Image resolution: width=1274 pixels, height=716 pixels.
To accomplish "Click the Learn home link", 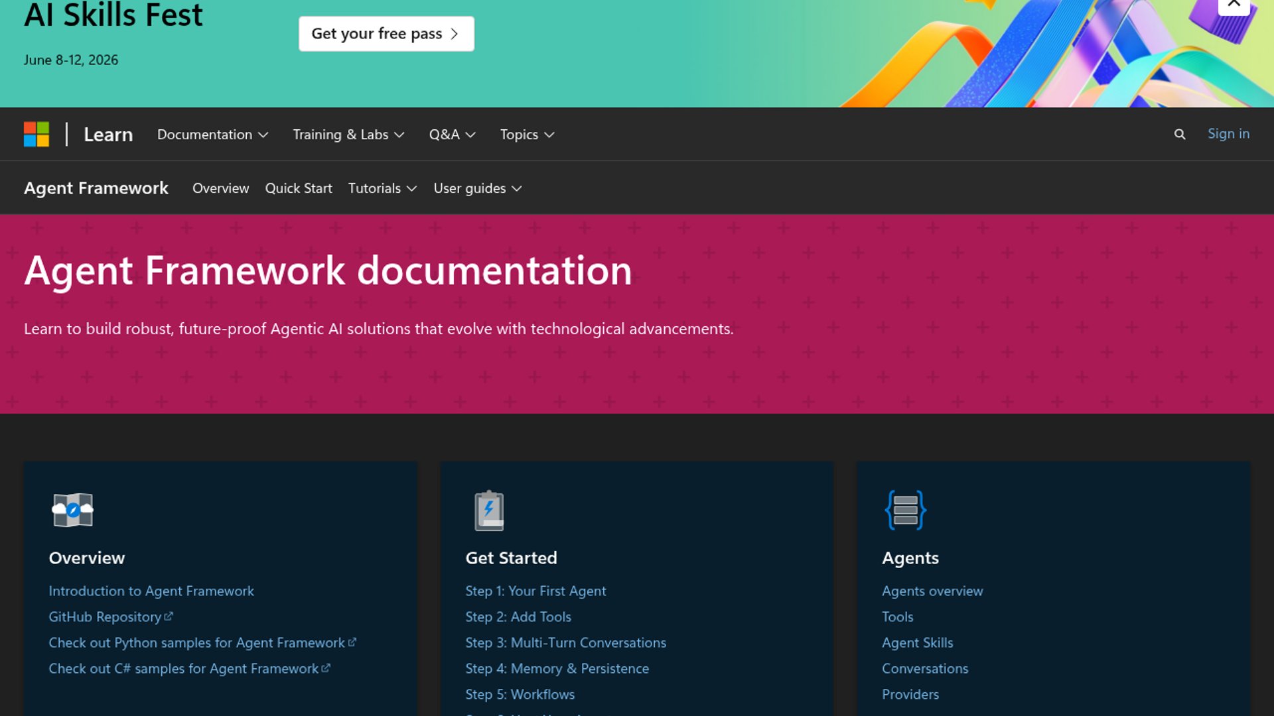I will (x=108, y=135).
